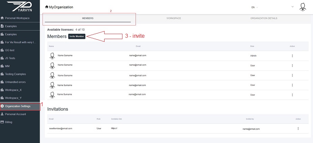Click the newMember@email.com invitation email
Screen dimensions: 313x143
coord(60,128)
